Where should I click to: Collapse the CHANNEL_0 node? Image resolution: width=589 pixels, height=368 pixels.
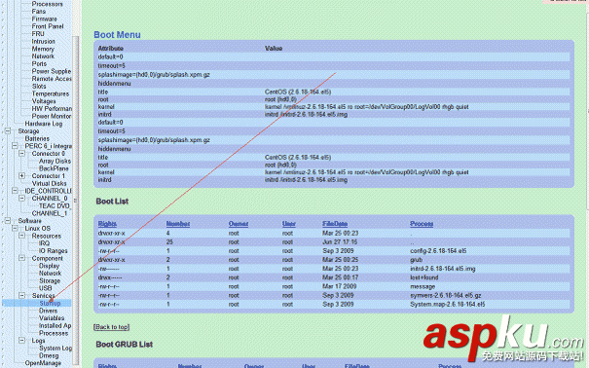click(21, 199)
